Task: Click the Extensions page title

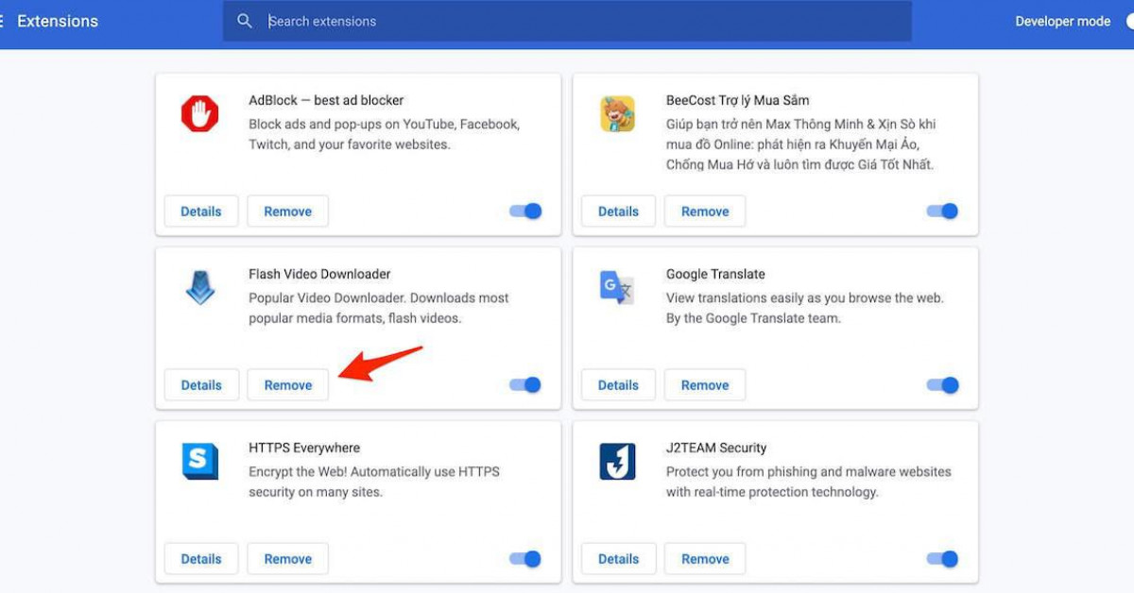Action: point(58,21)
